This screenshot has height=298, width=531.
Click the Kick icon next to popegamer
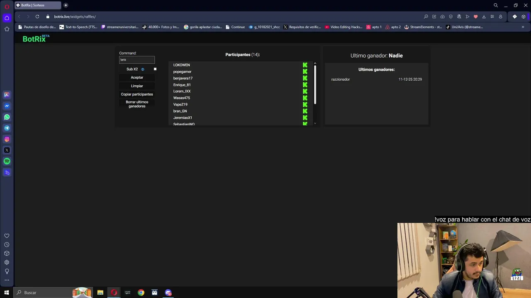pos(305,72)
